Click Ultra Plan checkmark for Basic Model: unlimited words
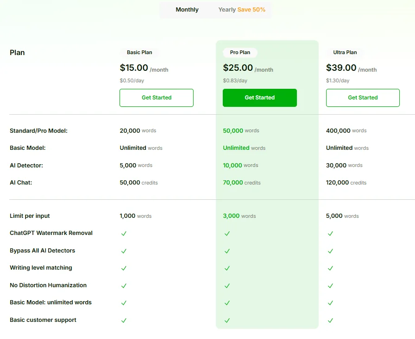 [x=330, y=303]
